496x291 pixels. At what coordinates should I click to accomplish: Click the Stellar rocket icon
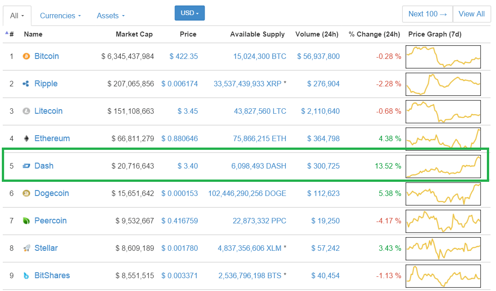(x=26, y=248)
